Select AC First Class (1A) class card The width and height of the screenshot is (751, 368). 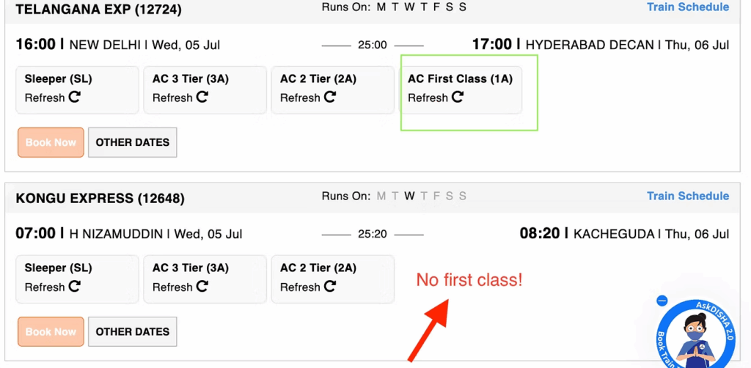click(460, 79)
